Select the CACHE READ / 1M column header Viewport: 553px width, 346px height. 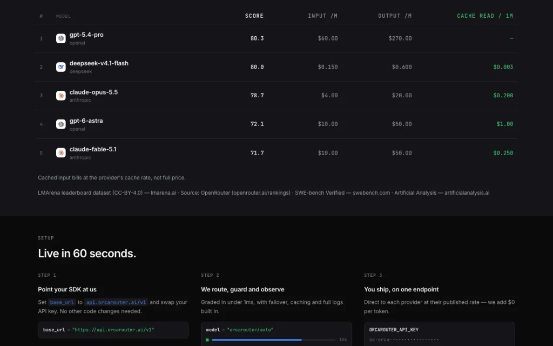pyautogui.click(x=485, y=16)
